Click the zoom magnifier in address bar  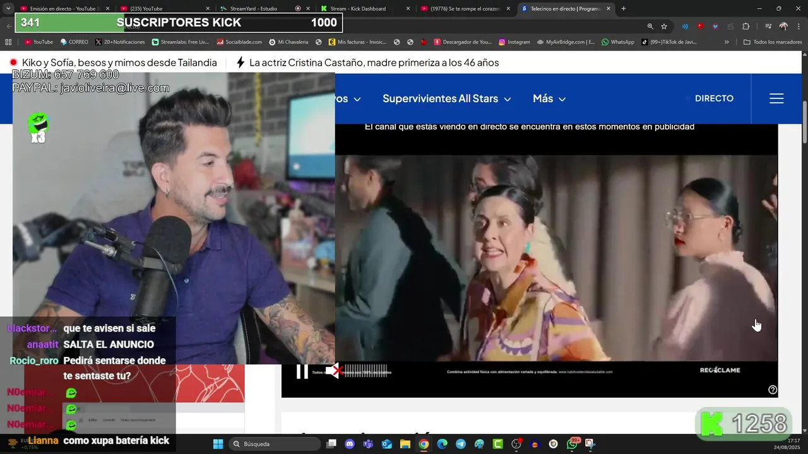click(x=650, y=26)
